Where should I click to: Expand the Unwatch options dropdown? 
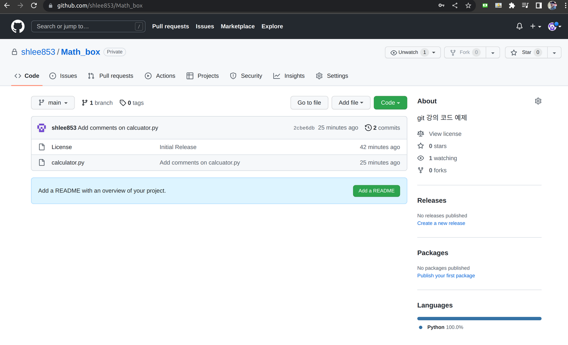434,52
